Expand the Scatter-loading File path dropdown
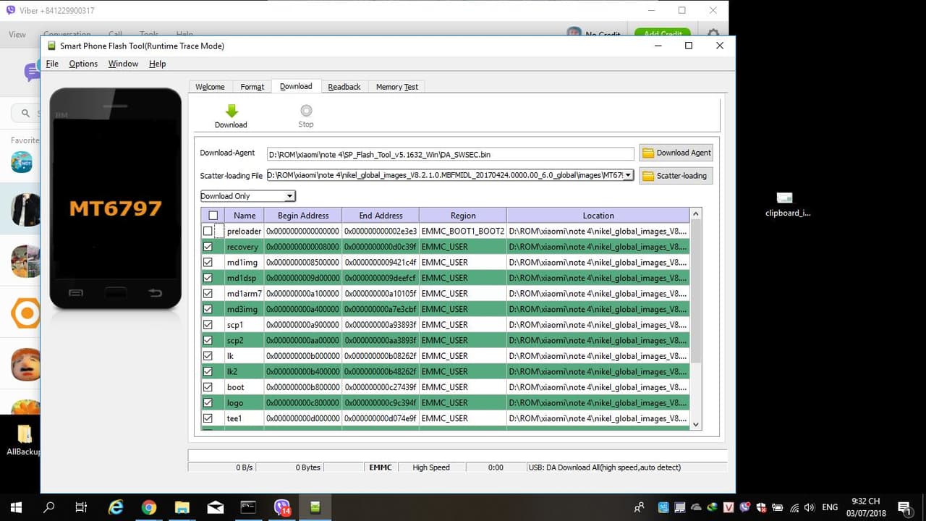The width and height of the screenshot is (926, 521). (628, 175)
